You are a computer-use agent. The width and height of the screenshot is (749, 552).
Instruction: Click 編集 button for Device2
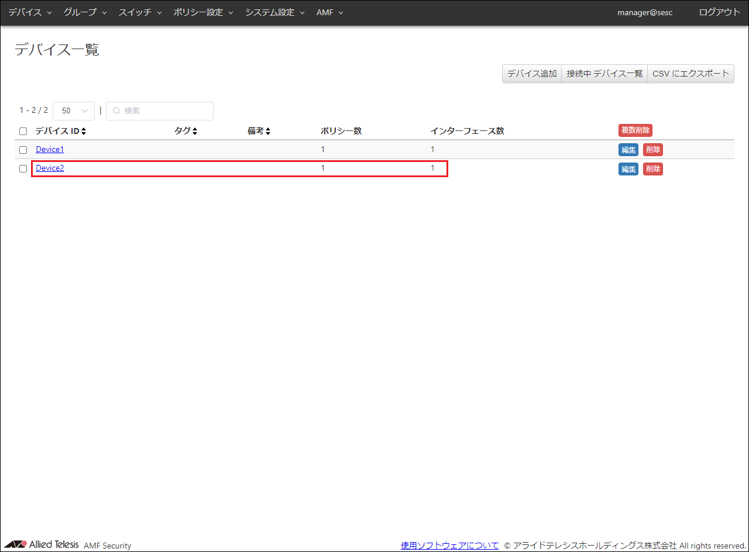tap(628, 169)
